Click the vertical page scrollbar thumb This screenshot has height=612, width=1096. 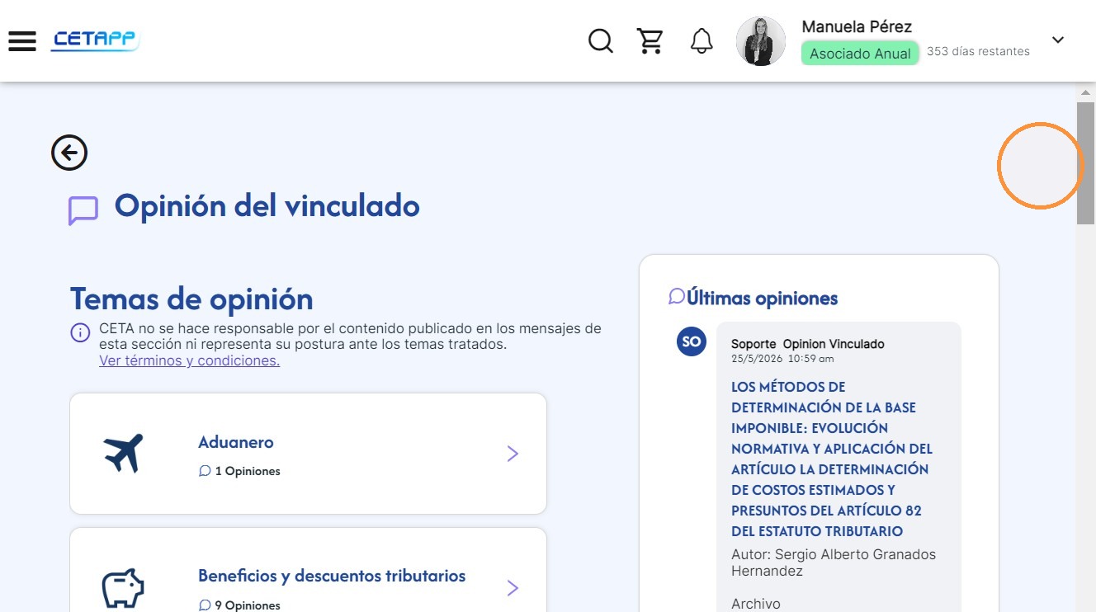coord(1086,162)
